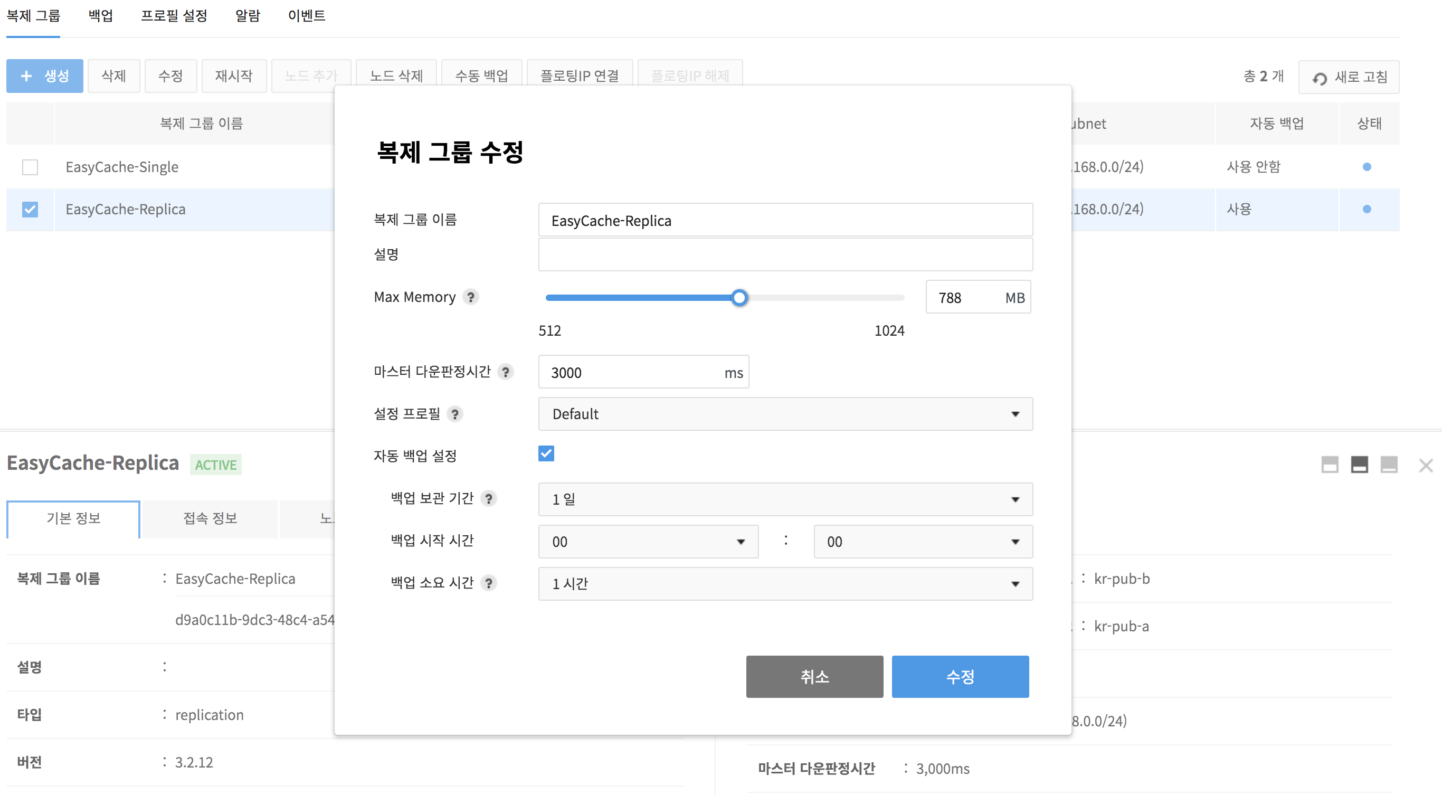Open the 백업 시작 시간 hour dropdown

click(648, 542)
